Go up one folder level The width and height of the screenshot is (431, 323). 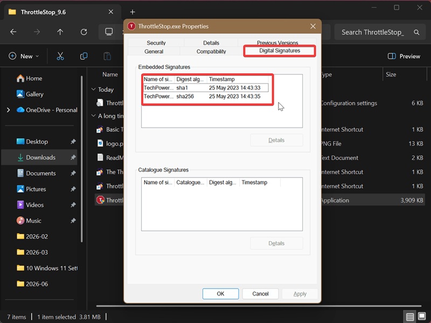click(x=60, y=32)
